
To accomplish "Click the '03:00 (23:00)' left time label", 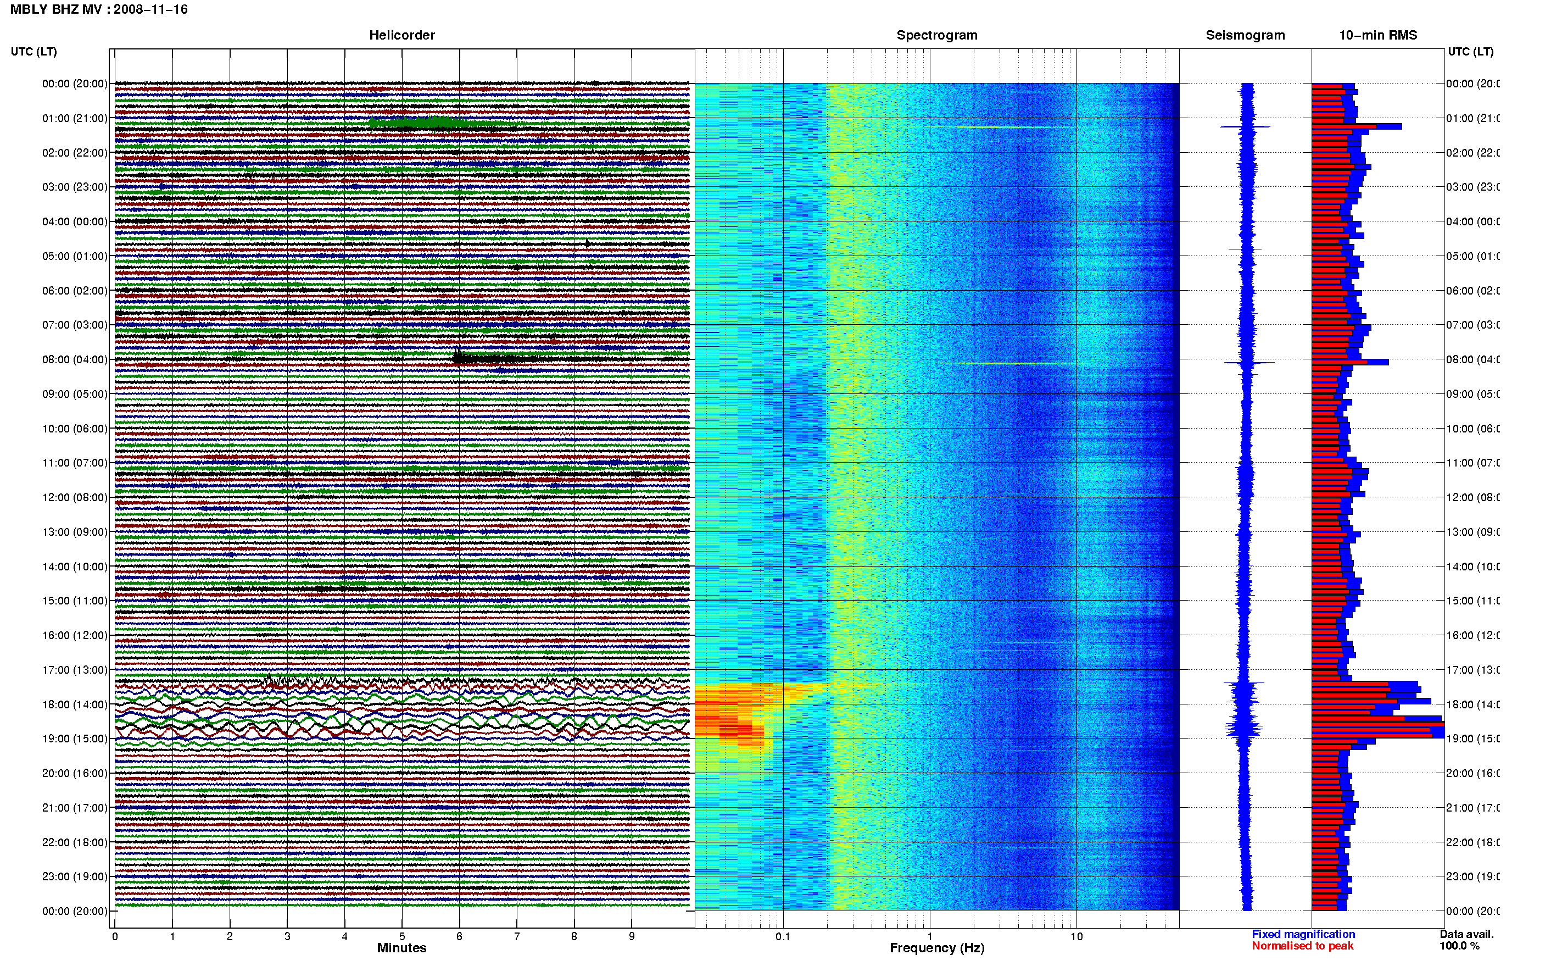I will [75, 187].
